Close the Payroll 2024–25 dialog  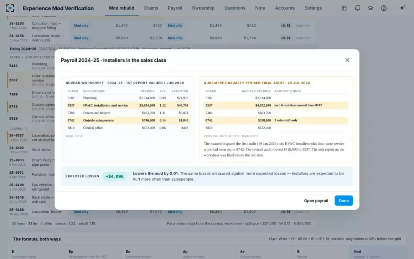[x=347, y=60]
